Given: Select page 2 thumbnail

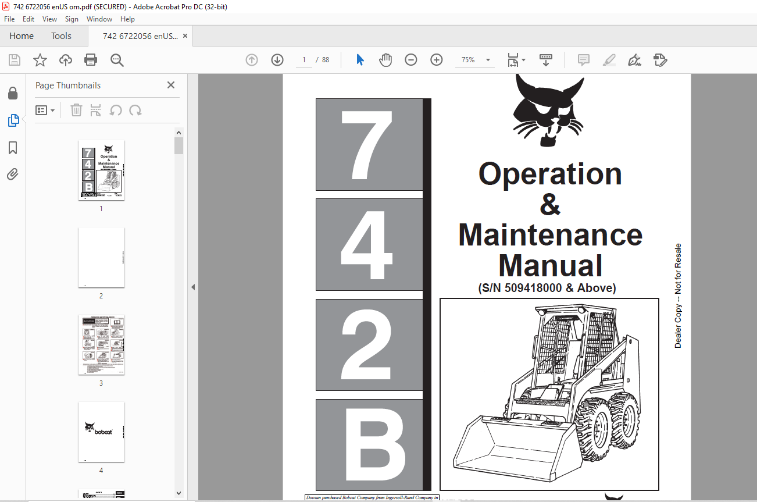Looking at the screenshot, I should 101,257.
